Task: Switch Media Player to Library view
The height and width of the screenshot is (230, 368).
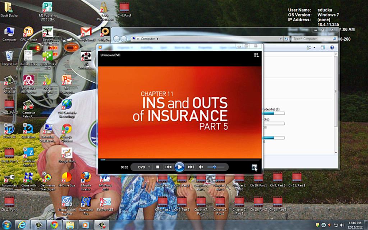Action: tap(257, 55)
